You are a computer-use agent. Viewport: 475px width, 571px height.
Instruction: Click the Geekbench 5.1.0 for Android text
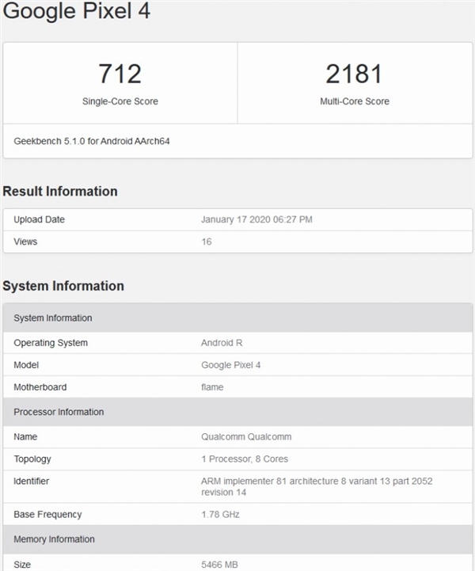92,142
